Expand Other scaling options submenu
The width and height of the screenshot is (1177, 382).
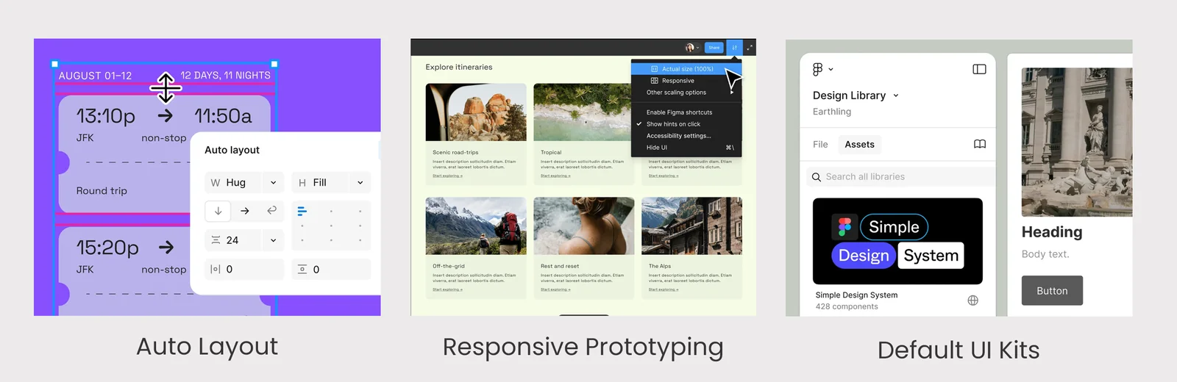pyautogui.click(x=686, y=93)
